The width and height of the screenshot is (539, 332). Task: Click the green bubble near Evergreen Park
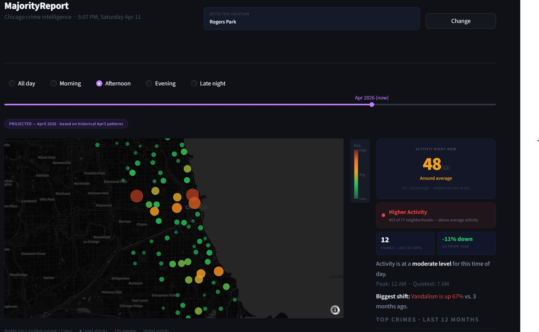(178, 295)
